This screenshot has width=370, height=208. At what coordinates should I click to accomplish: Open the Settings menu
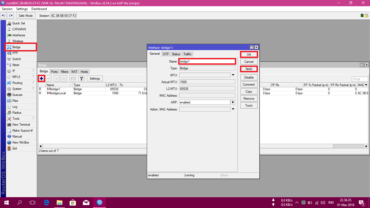22,9
